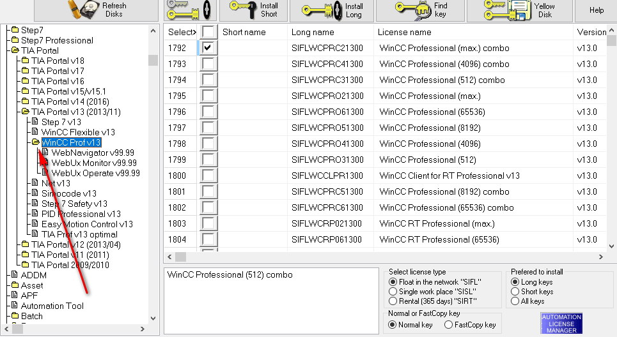Open Automation License Manager logo
The height and width of the screenshot is (337, 617).
click(x=561, y=323)
